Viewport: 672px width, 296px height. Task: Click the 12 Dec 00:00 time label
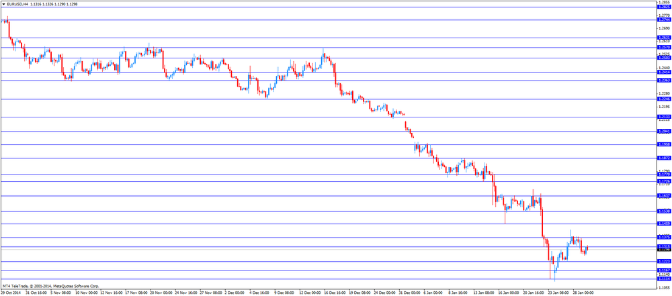click(310, 293)
